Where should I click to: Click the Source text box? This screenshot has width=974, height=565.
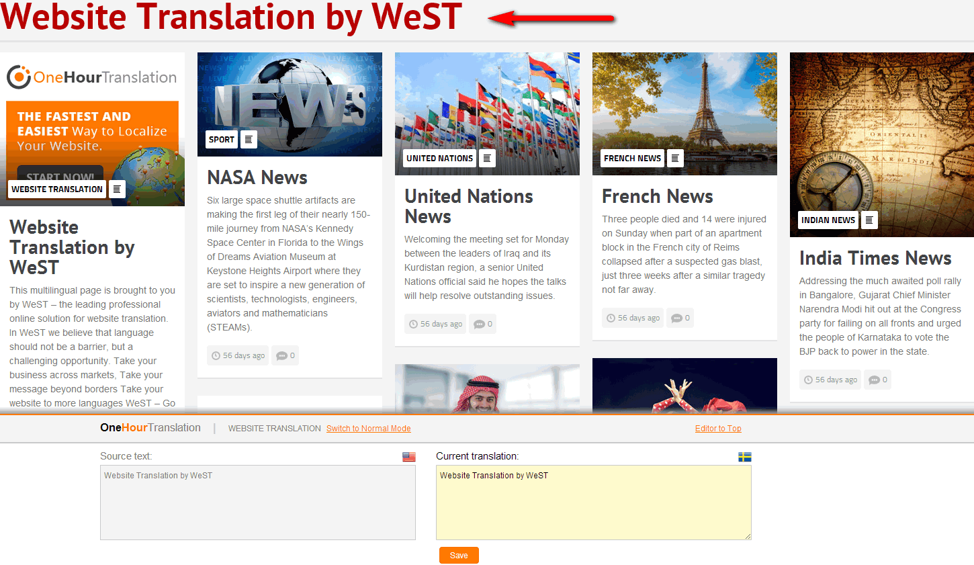click(258, 503)
